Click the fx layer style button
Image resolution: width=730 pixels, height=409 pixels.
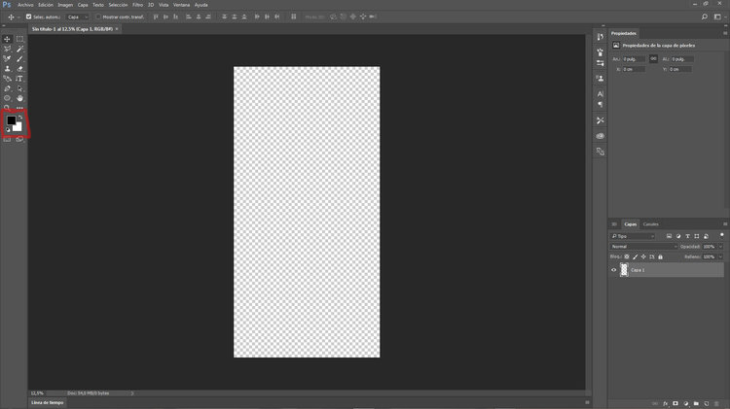point(666,404)
